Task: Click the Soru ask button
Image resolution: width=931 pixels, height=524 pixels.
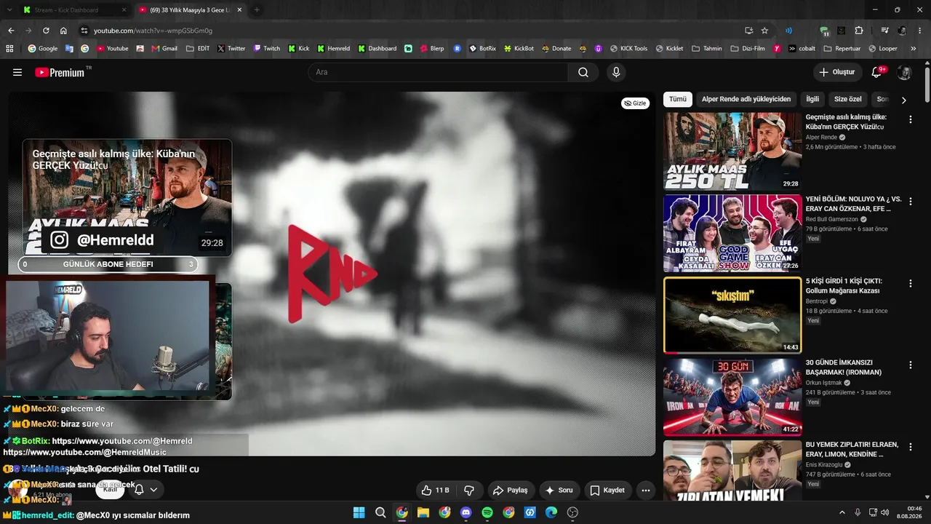Action: tap(559, 491)
